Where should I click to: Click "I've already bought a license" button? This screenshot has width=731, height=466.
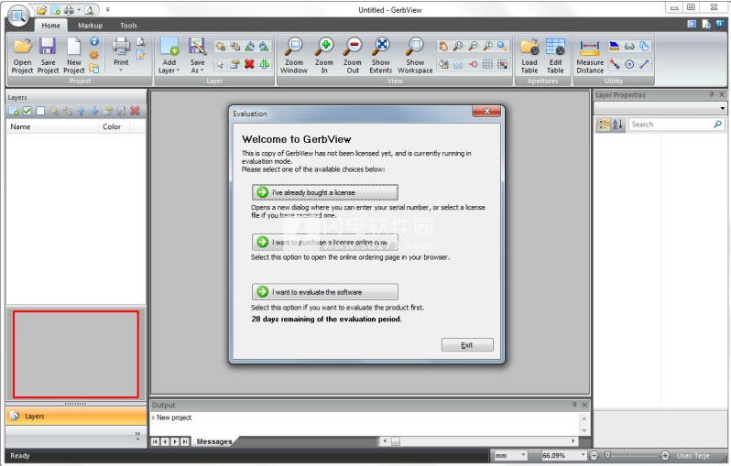325,192
